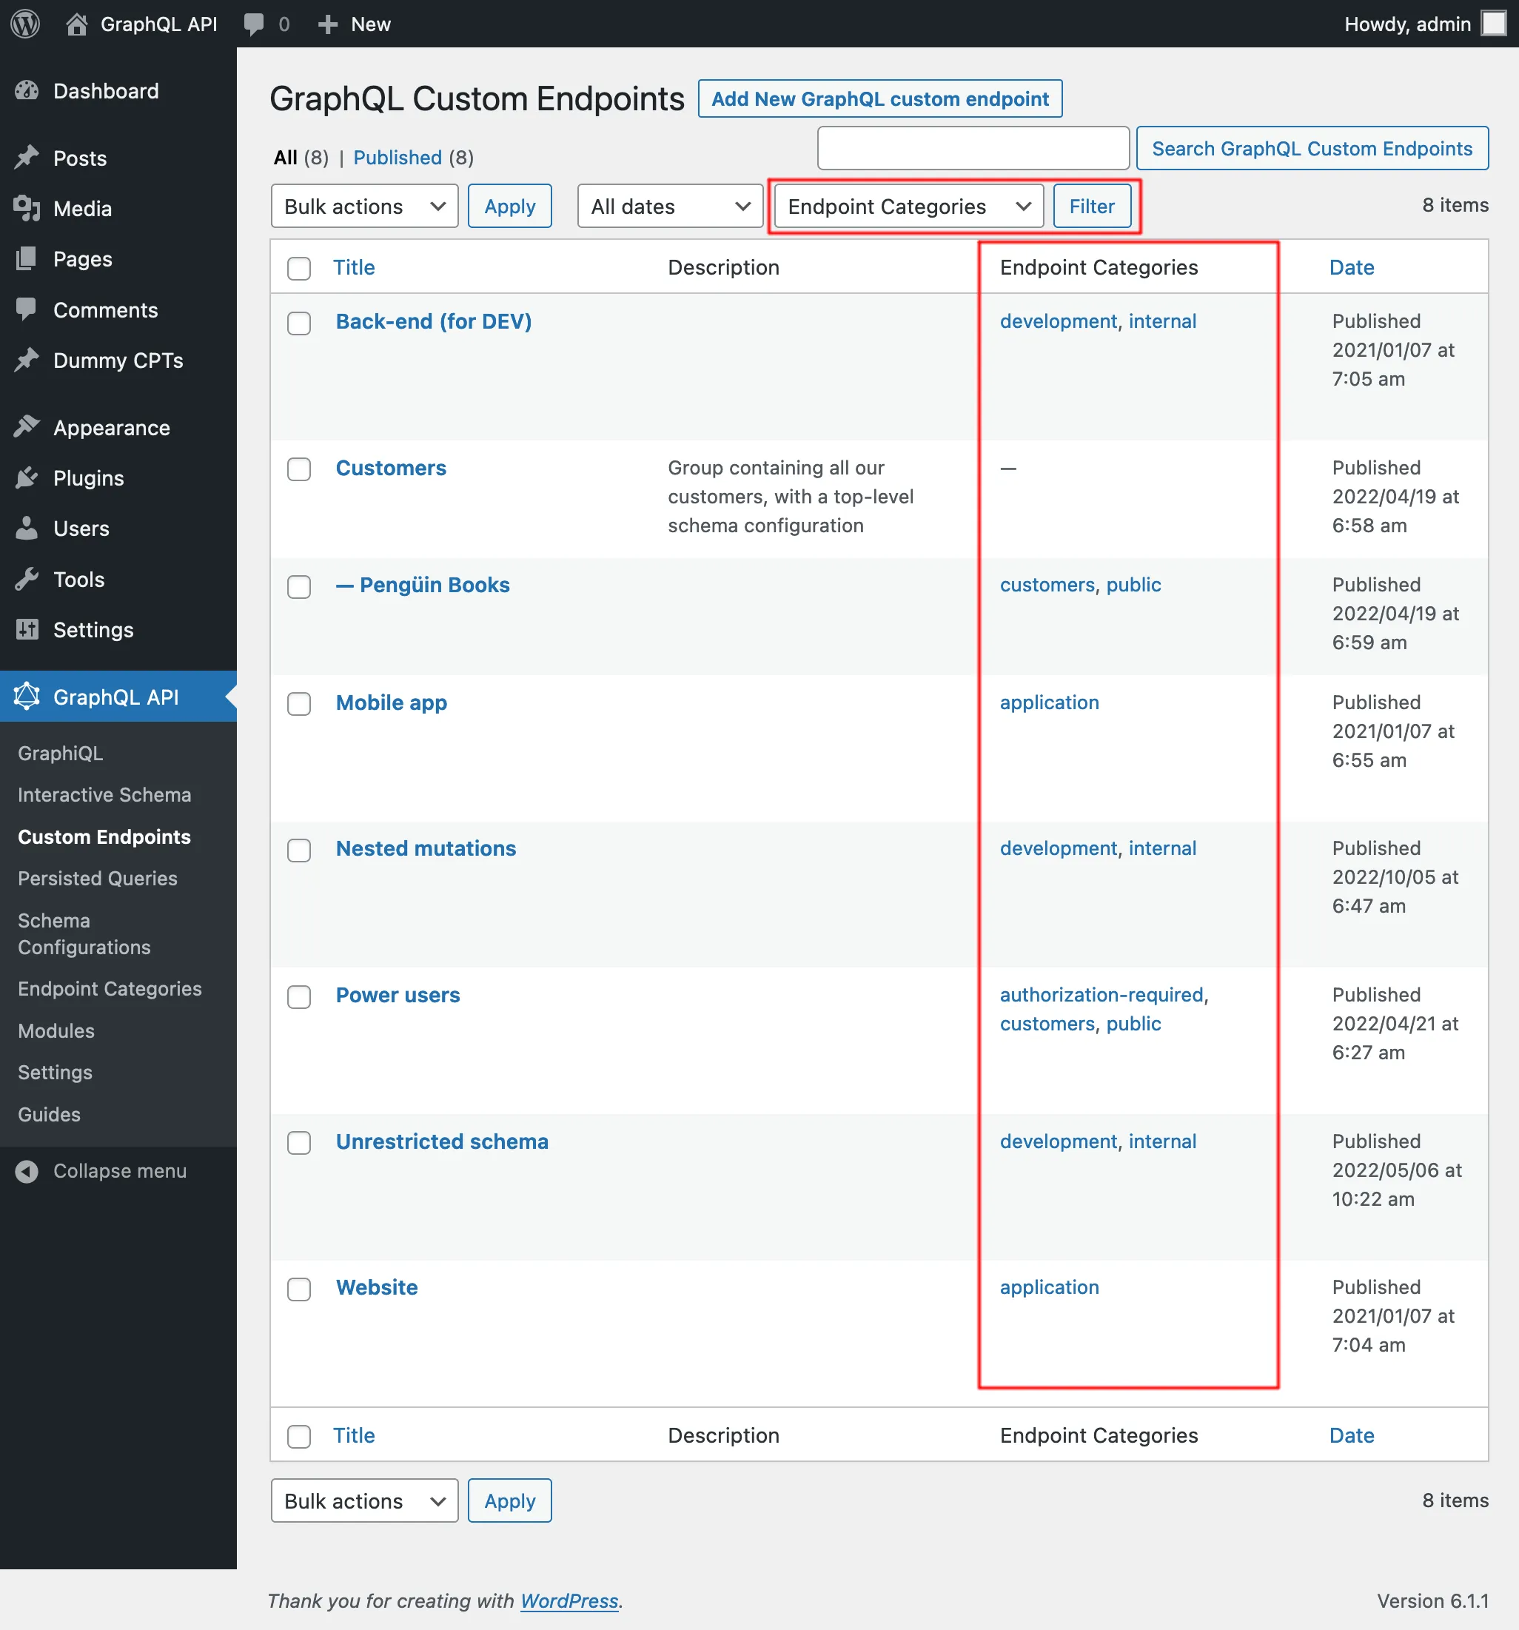The width and height of the screenshot is (1519, 1630).
Task: Click the home icon beside GraphQL API site name
Action: (x=76, y=24)
